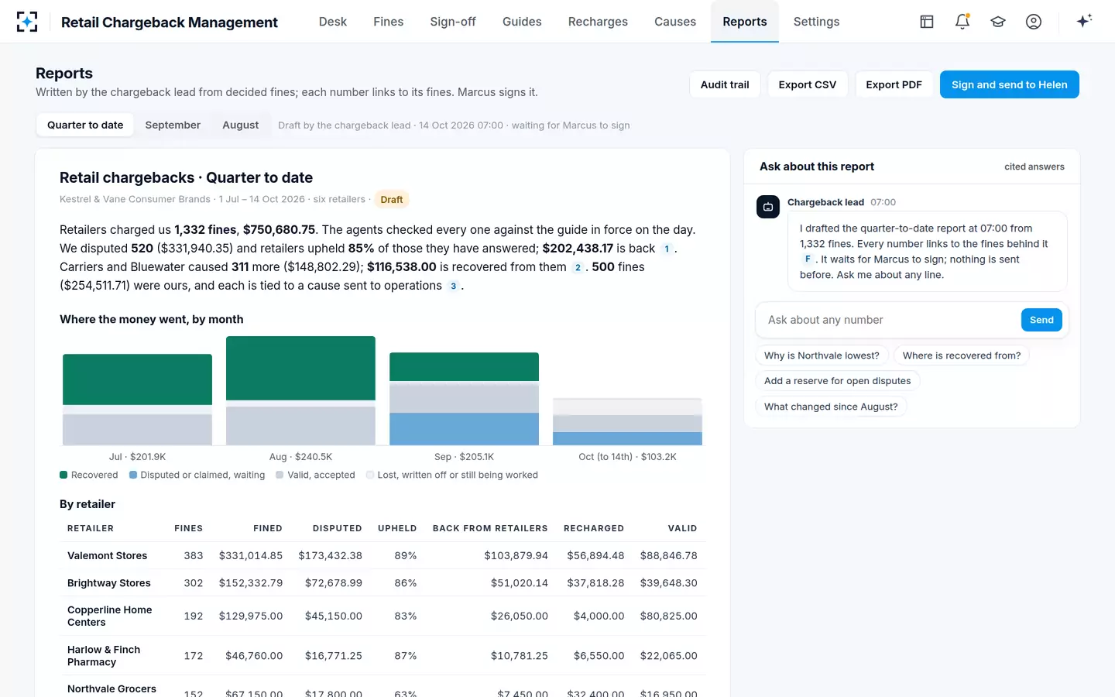Select the Quarter to date period

(85, 125)
